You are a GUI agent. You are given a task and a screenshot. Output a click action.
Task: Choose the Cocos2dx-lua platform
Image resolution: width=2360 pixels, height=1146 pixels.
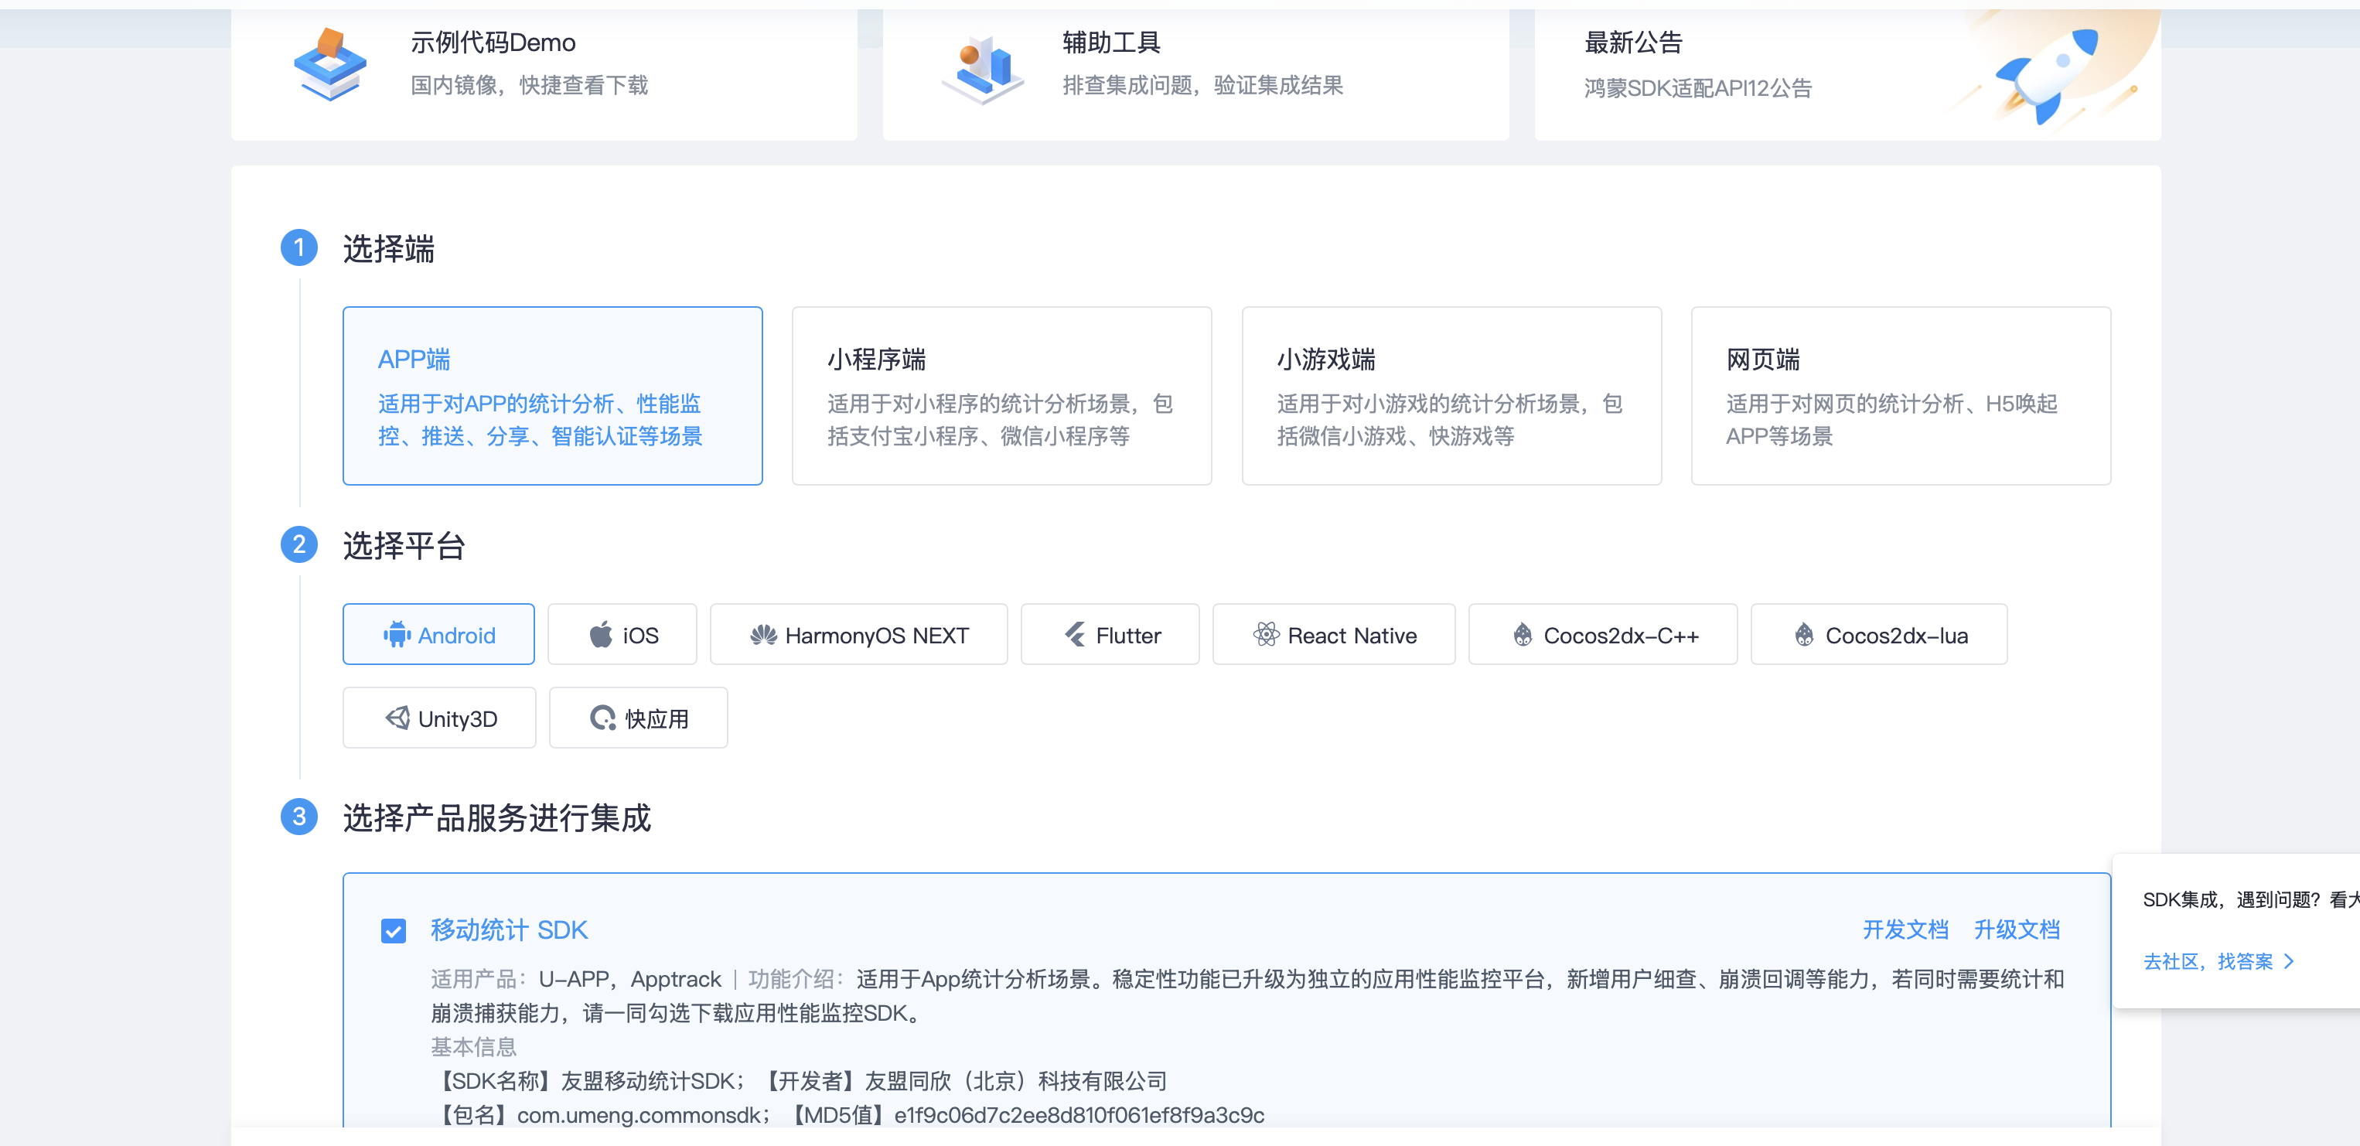(x=1879, y=634)
